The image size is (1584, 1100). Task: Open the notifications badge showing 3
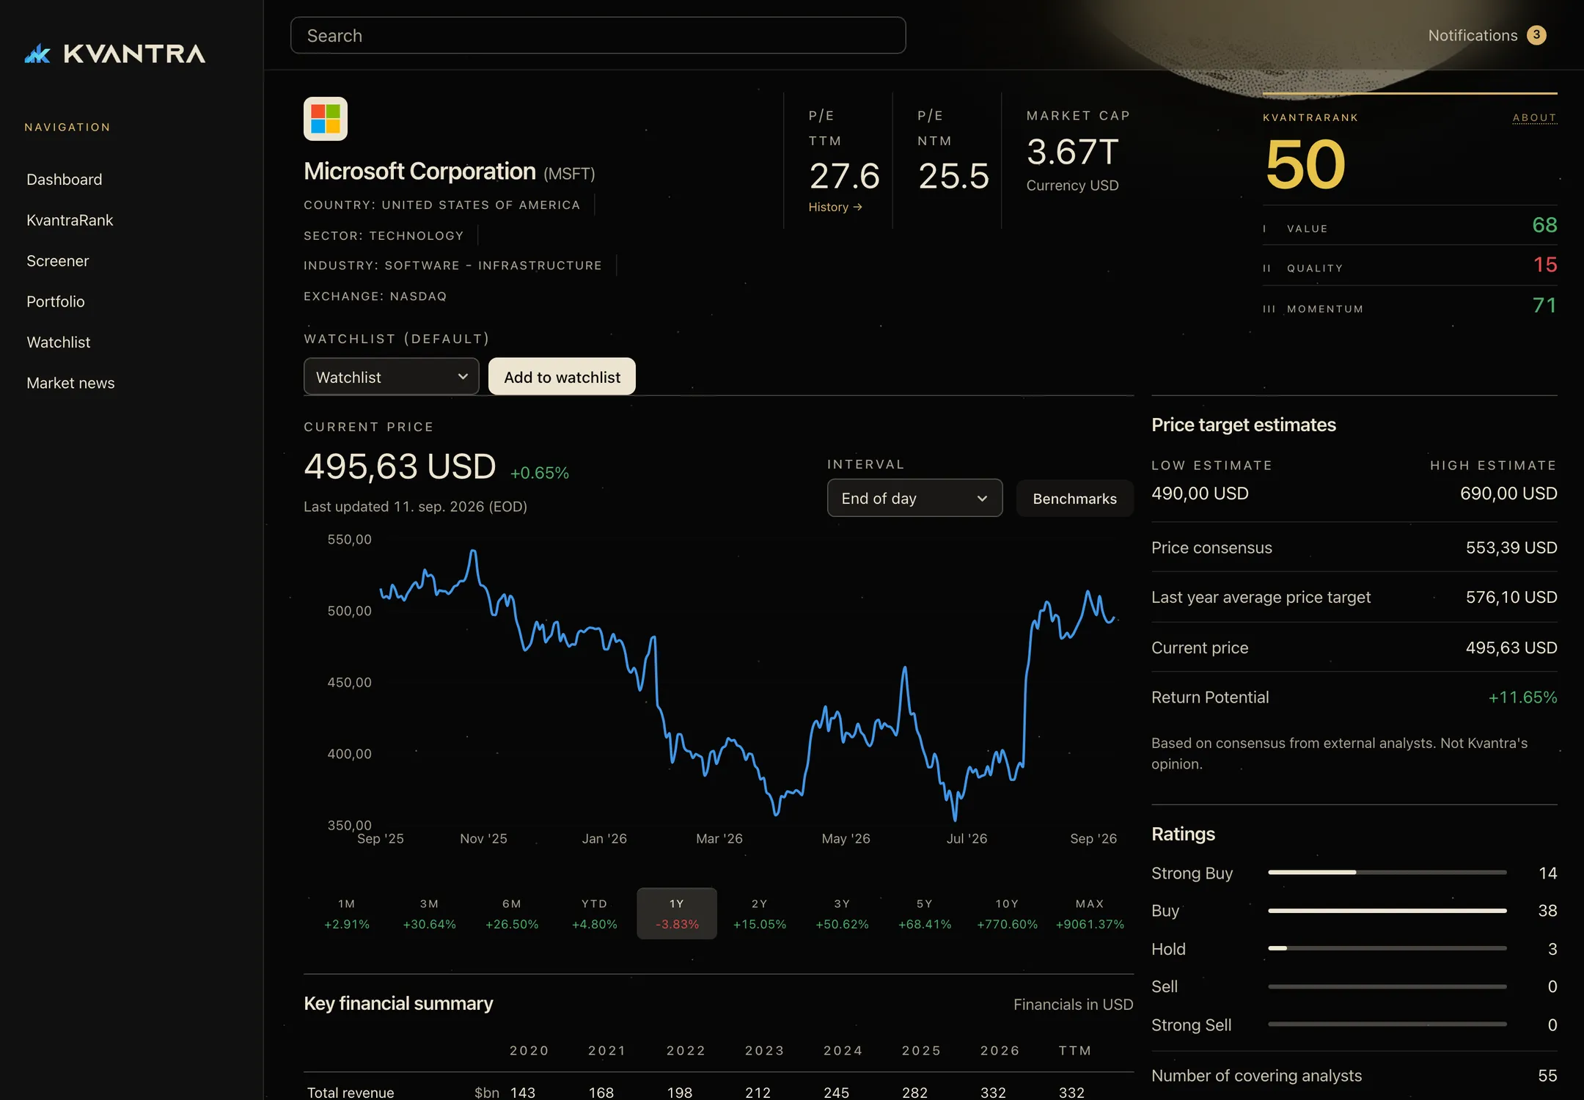coord(1536,35)
